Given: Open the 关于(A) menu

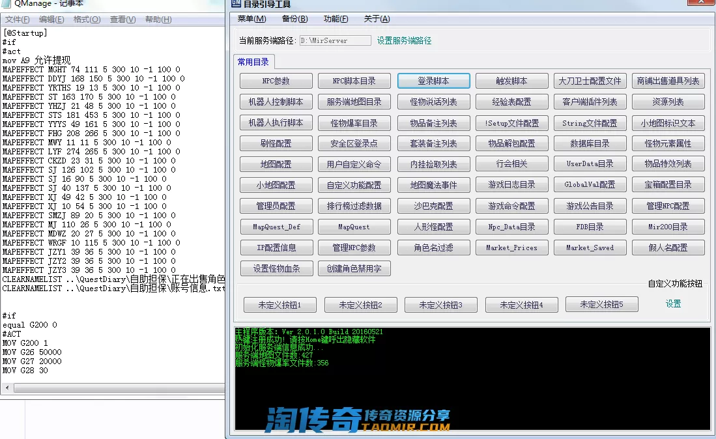Looking at the screenshot, I should pos(377,19).
